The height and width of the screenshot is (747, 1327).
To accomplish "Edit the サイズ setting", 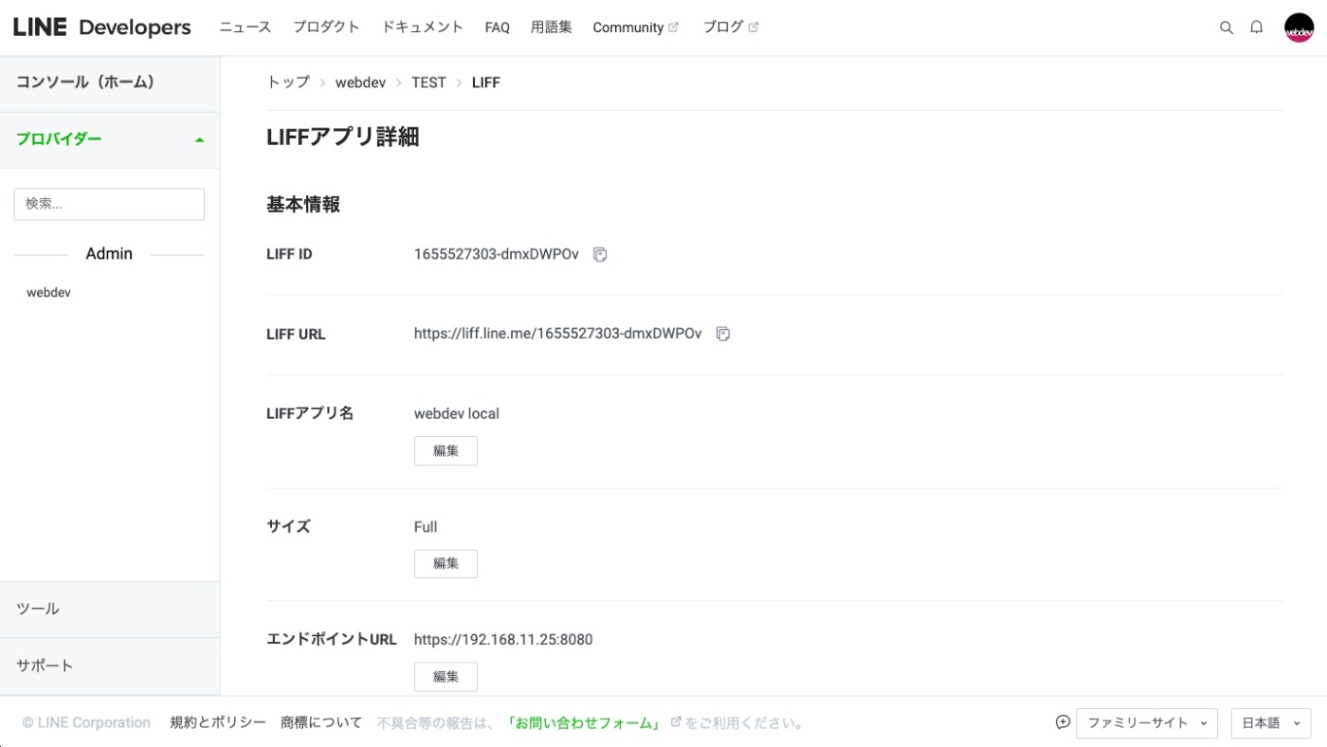I will [x=445, y=563].
